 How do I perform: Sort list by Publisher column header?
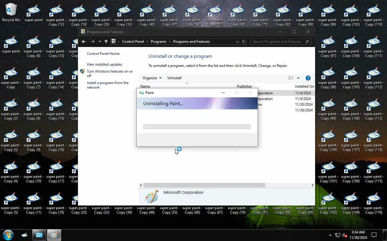coord(264,86)
